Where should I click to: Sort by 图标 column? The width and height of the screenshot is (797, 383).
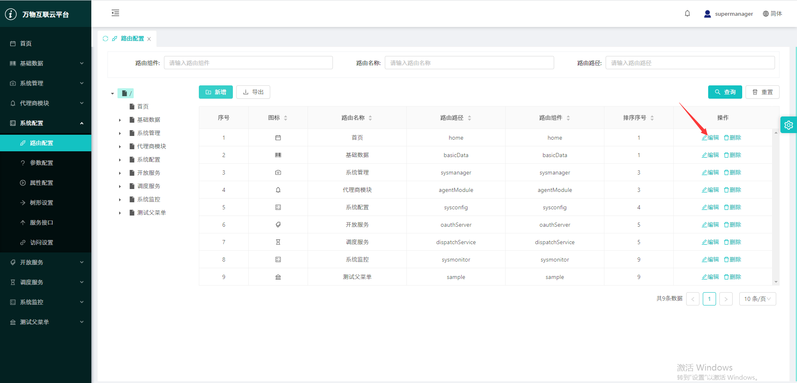[x=286, y=118]
